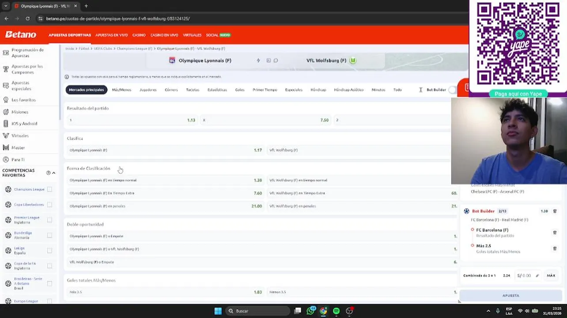Click the Bundesliga ball icon
Viewport: 567px width, 318px height.
tap(8, 235)
